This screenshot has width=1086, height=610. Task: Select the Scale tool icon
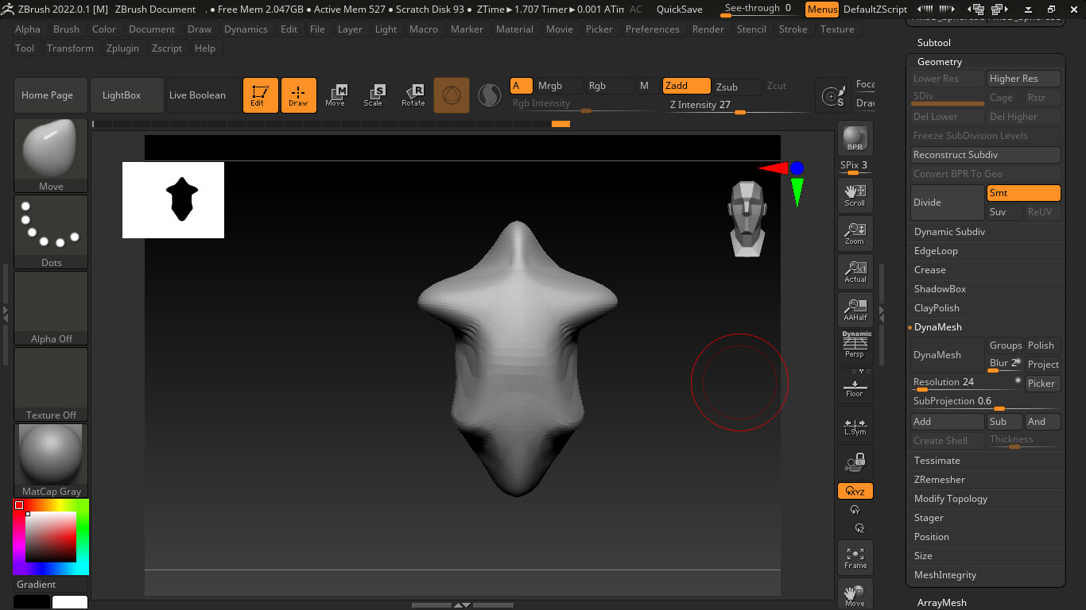tap(374, 95)
